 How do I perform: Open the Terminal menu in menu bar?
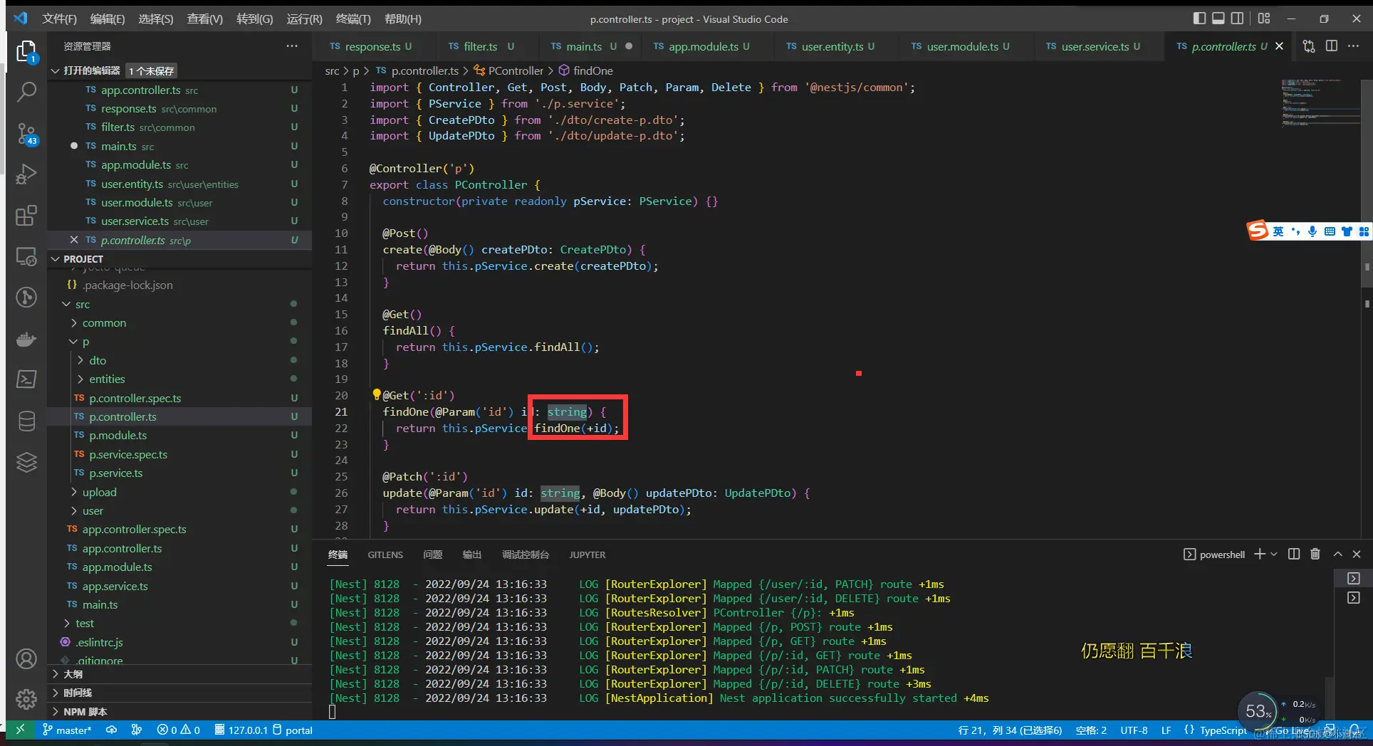point(353,19)
